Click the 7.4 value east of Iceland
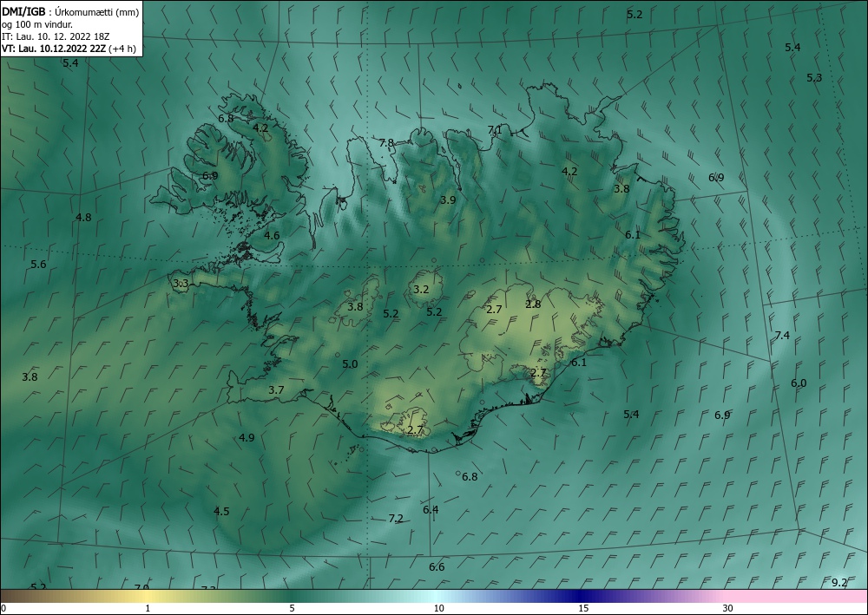The image size is (868, 615). pos(782,336)
